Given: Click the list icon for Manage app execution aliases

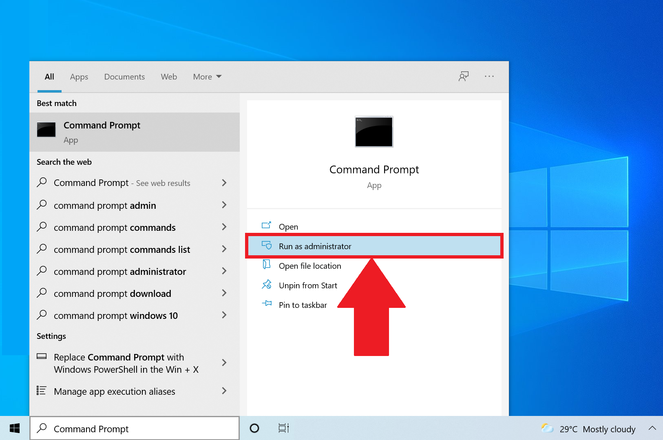Looking at the screenshot, I should pyautogui.click(x=42, y=391).
